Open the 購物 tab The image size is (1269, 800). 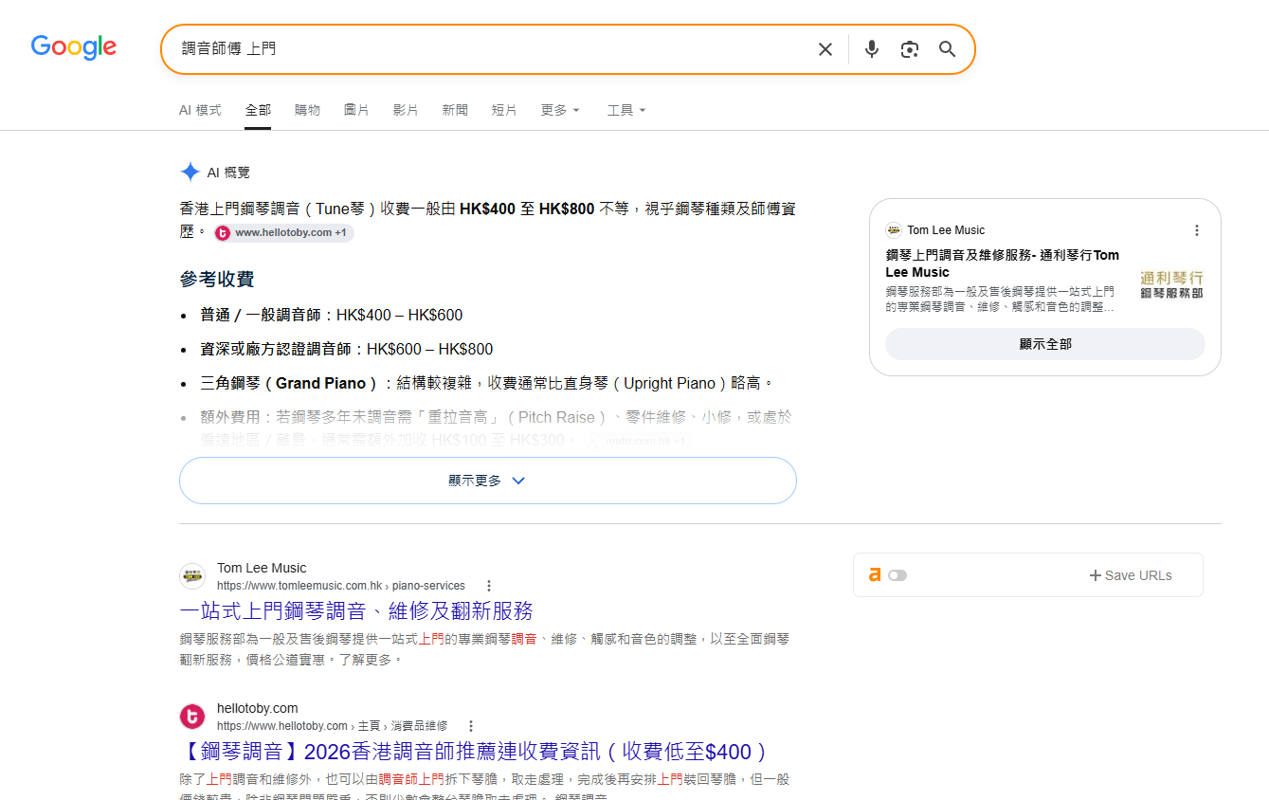(307, 110)
